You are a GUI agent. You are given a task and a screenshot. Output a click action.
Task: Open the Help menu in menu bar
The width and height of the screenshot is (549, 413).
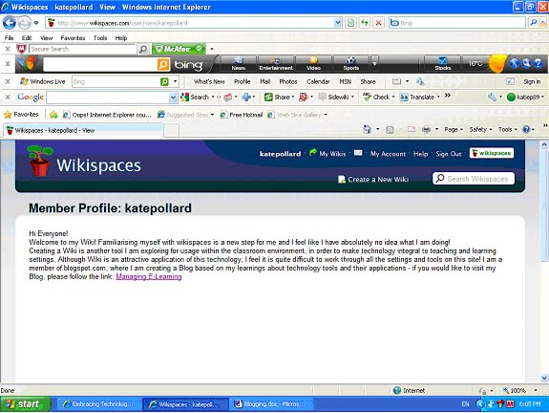[x=121, y=38]
